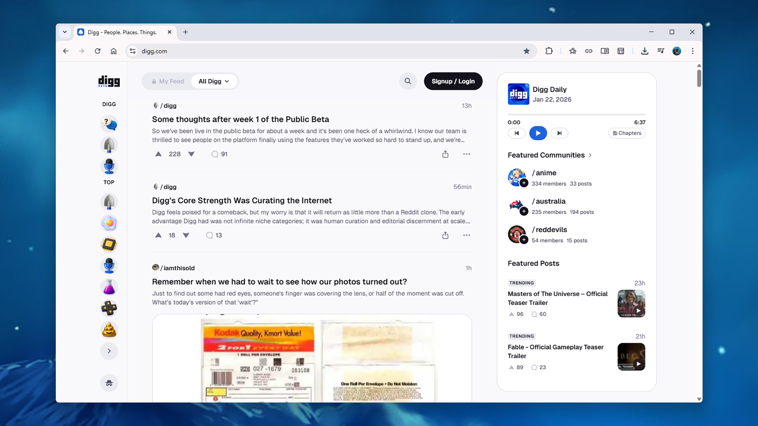The height and width of the screenshot is (426, 758).
Task: Follow the /anime community with plus button
Action: 524,183
